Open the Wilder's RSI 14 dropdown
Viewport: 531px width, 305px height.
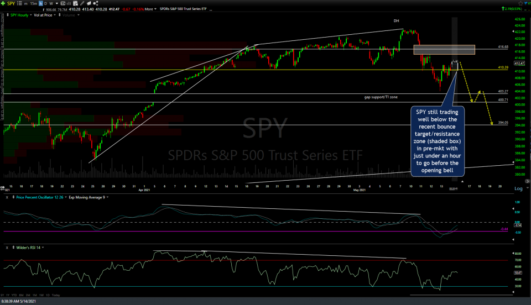pos(43,248)
